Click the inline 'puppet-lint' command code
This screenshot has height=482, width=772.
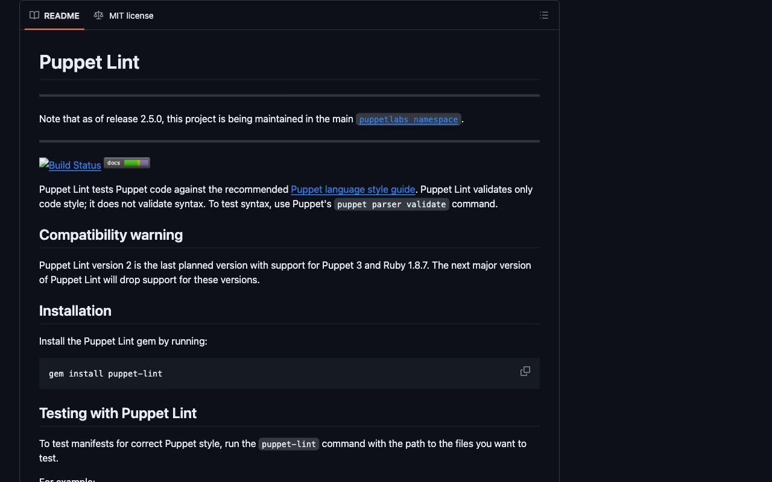[289, 444]
